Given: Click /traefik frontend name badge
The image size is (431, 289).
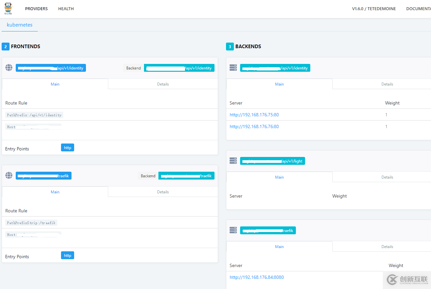Looking at the screenshot, I should [44, 175].
